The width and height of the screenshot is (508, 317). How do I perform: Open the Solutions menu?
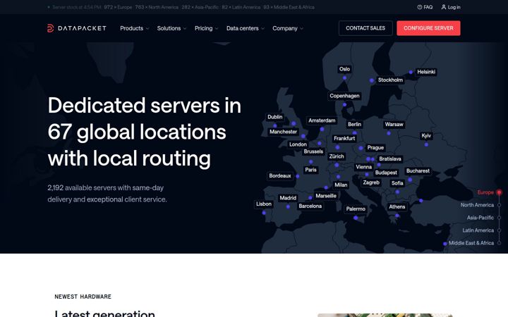[171, 28]
